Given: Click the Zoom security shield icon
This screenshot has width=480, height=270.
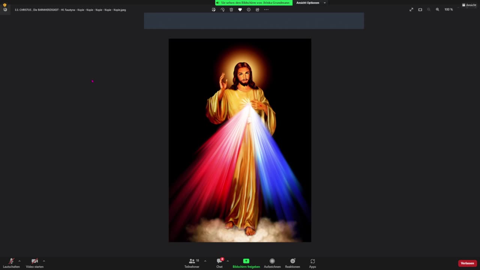Looking at the screenshot, I should [5, 5].
